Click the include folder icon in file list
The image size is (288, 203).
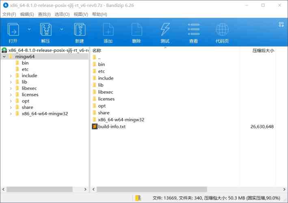(x=95, y=78)
